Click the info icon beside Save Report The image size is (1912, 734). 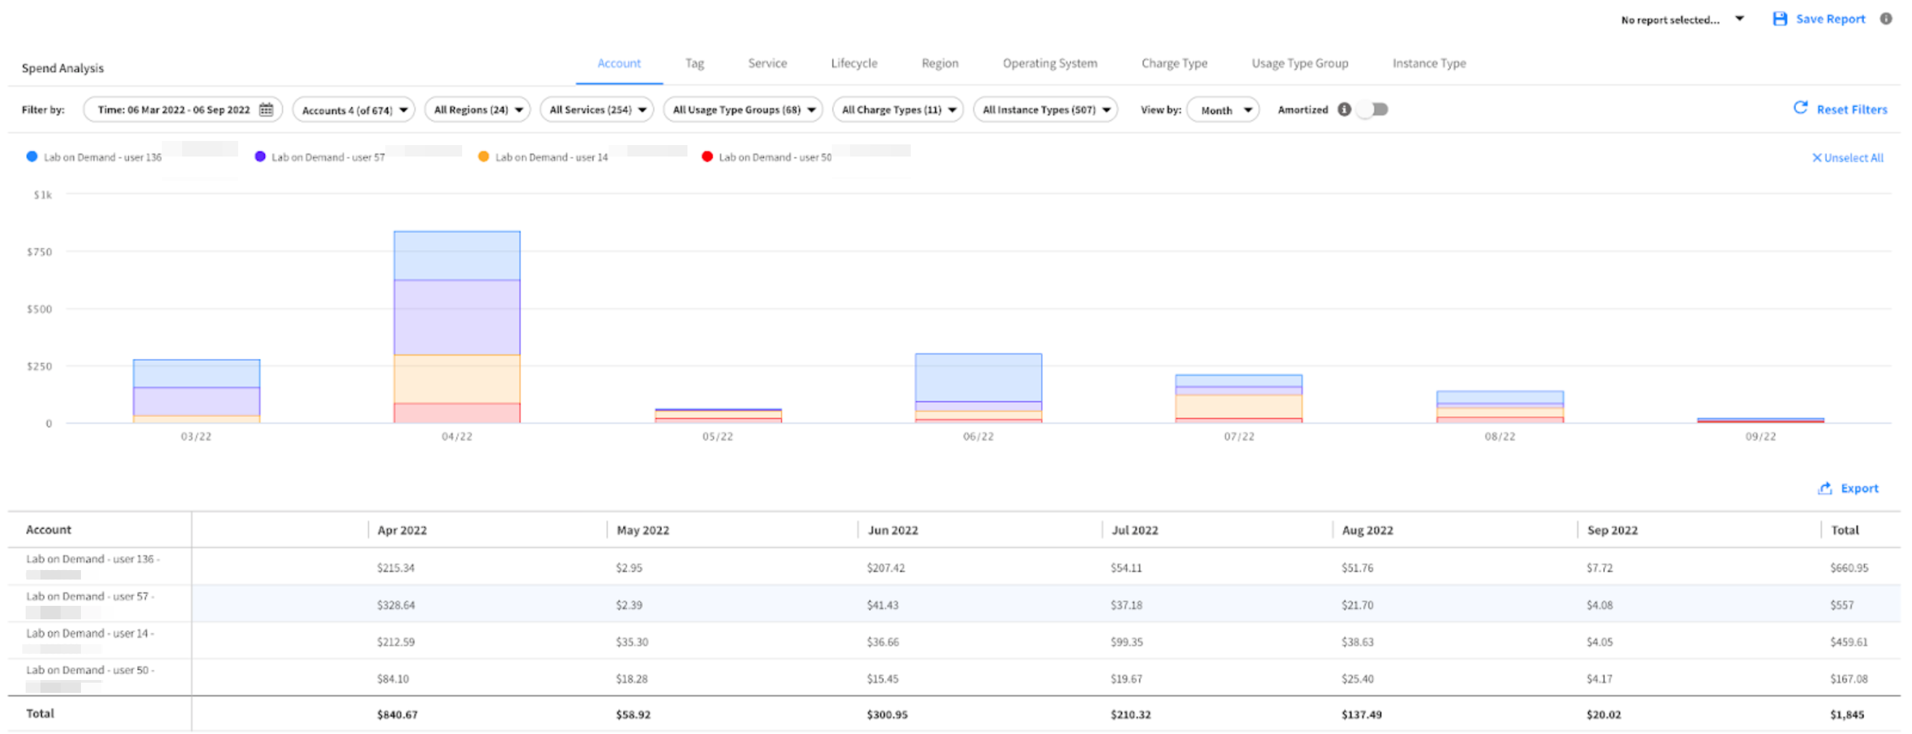coord(1885,20)
